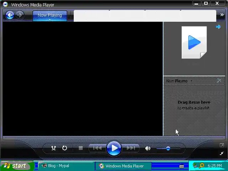Click the Drag items here text
Screen dimensions: 228x171
point(194,102)
